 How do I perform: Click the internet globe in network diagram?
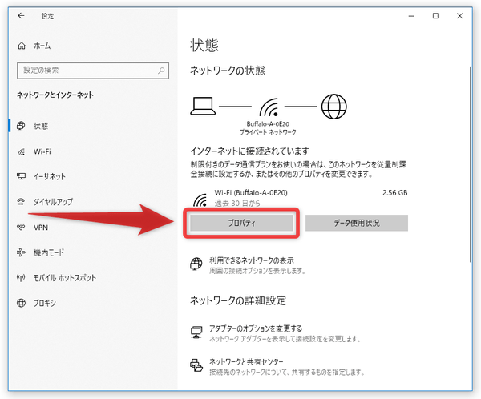pyautogui.click(x=333, y=107)
